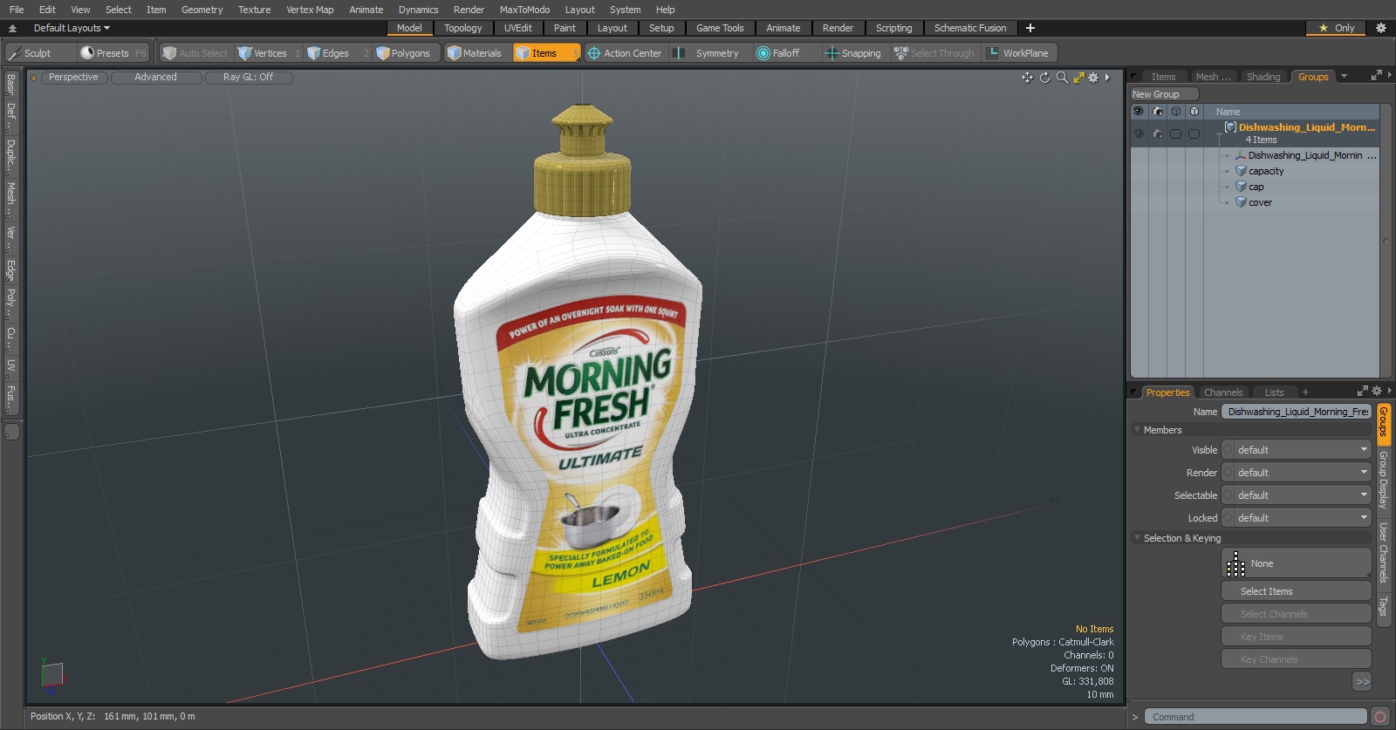Viewport: 1396px width, 730px height.
Task: Toggle the Only star button
Action: pyautogui.click(x=1337, y=28)
